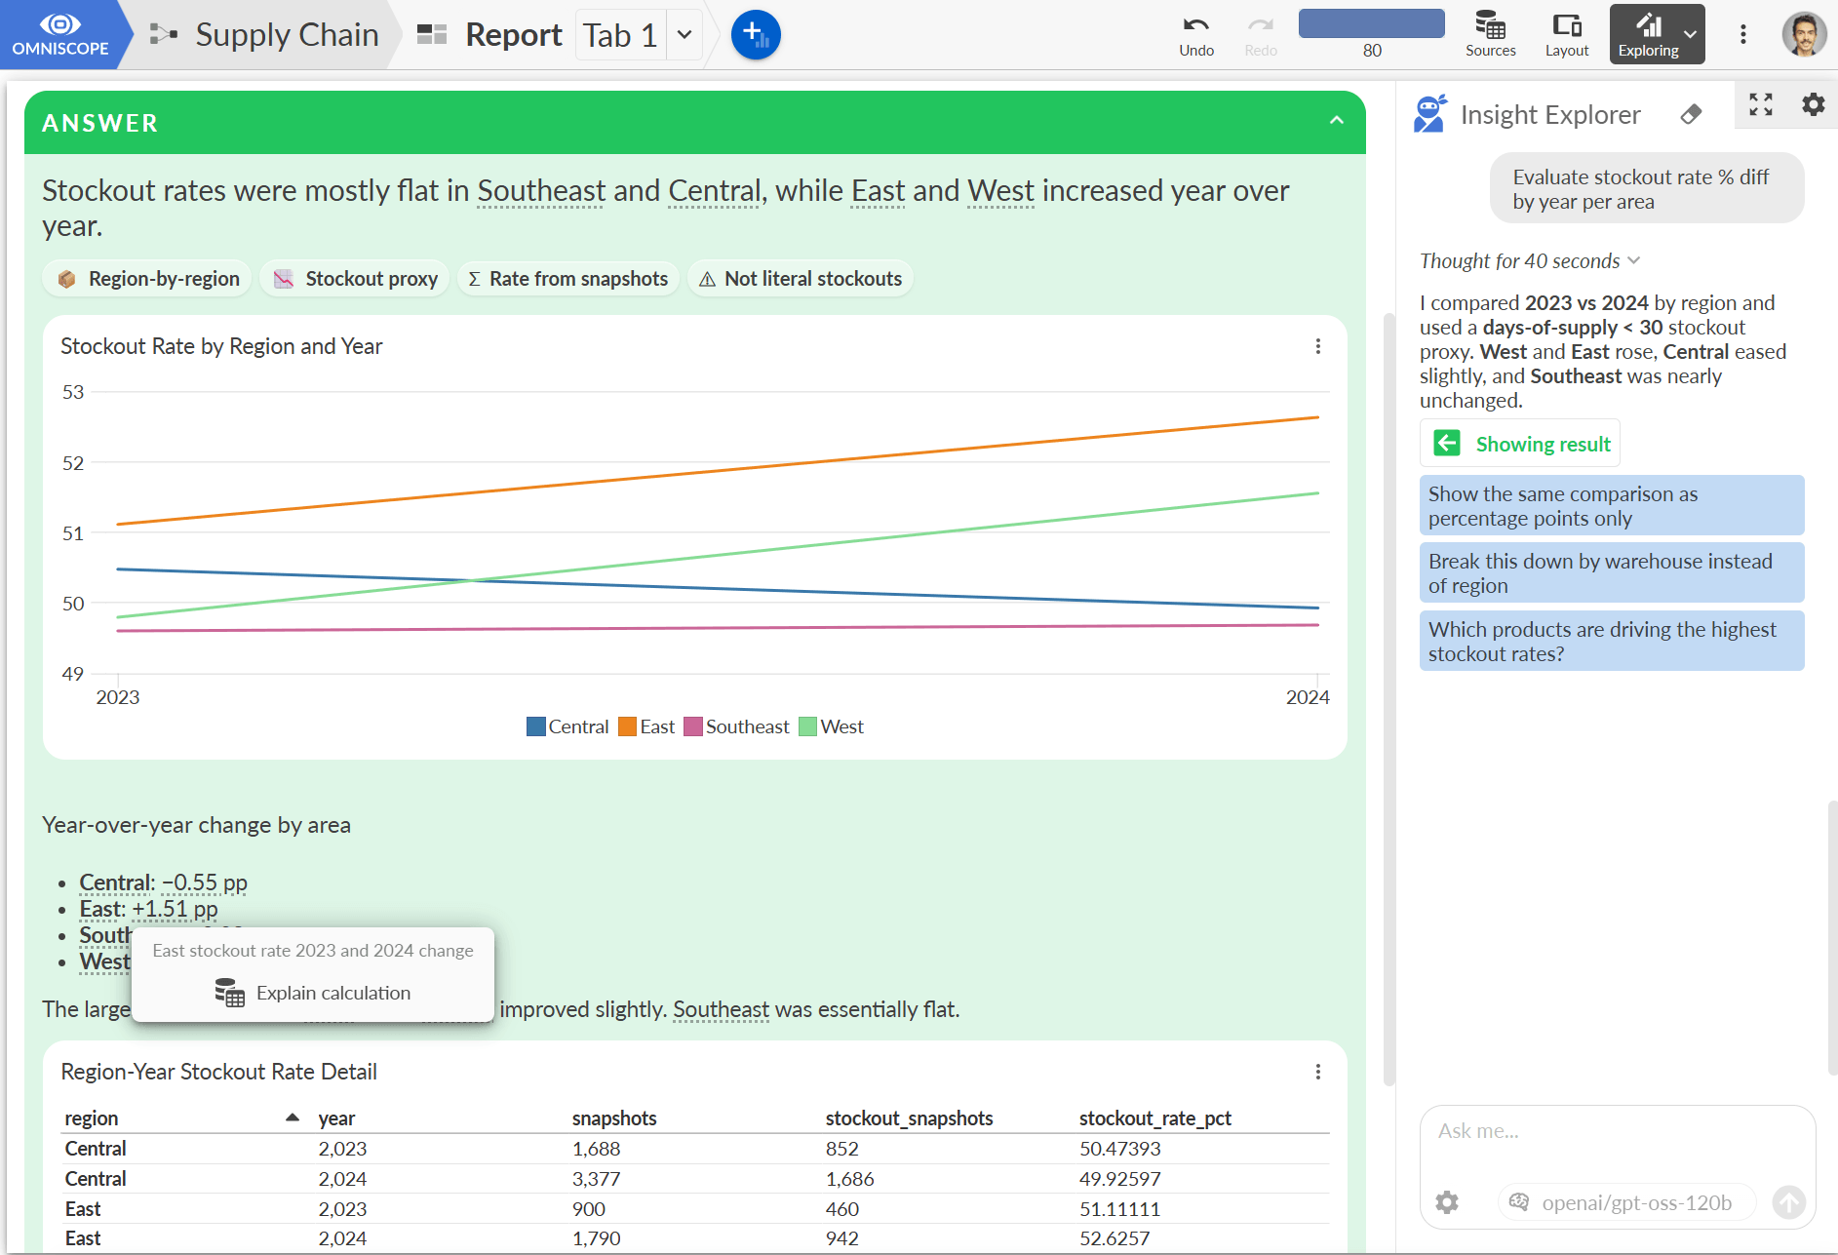The image size is (1838, 1255).
Task: Toggle the West legend swatch
Action: [x=807, y=726]
